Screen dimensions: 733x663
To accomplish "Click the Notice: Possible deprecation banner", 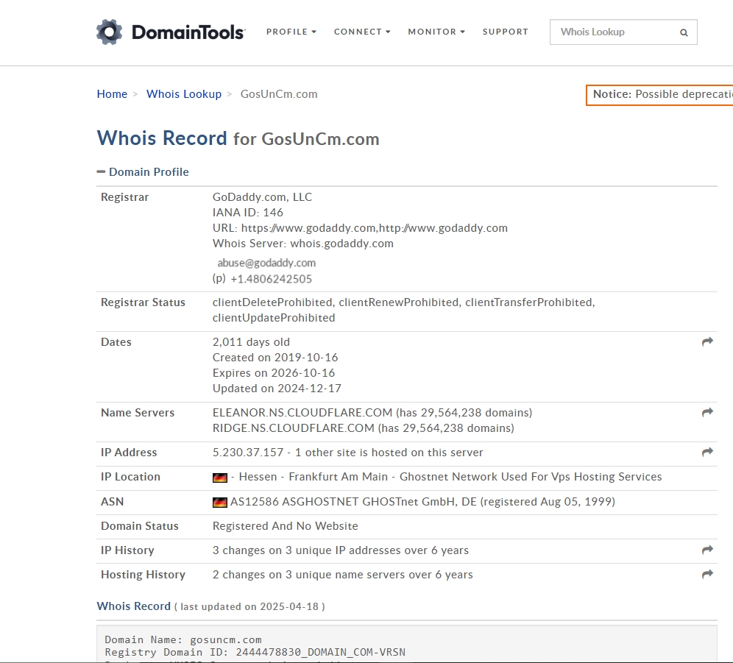I will click(659, 95).
